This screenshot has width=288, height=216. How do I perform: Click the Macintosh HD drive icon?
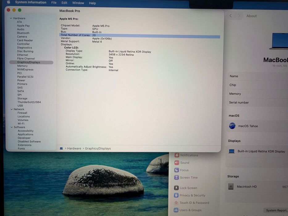pyautogui.click(x=231, y=186)
